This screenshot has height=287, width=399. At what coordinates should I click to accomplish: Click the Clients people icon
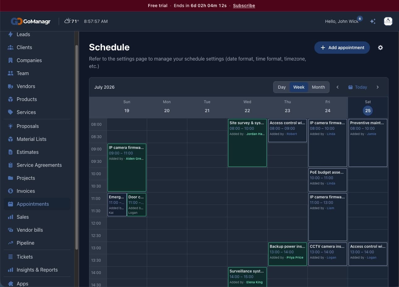11,47
